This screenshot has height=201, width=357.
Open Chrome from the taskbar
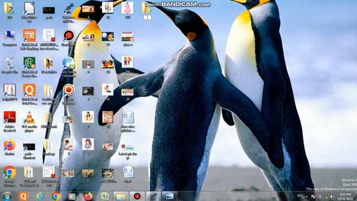pyautogui.click(x=56, y=196)
